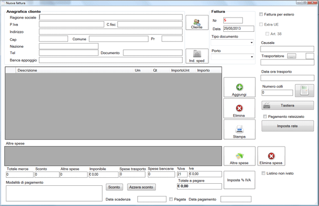The width and height of the screenshot is (319, 206).
Task: Click the P.Iva input field
Action: coord(71,24)
